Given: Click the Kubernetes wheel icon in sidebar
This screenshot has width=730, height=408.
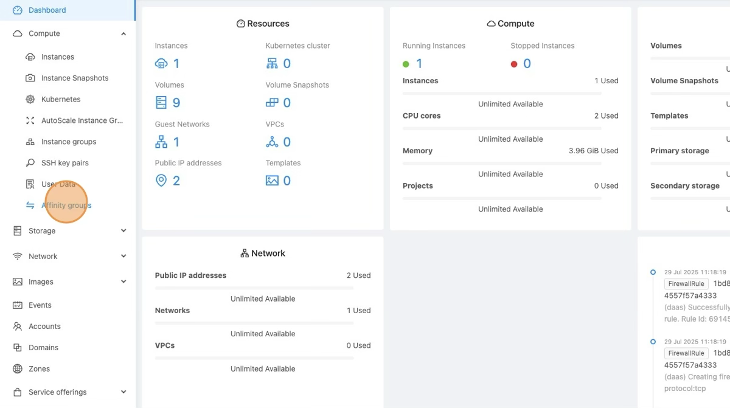Looking at the screenshot, I should click(x=30, y=100).
